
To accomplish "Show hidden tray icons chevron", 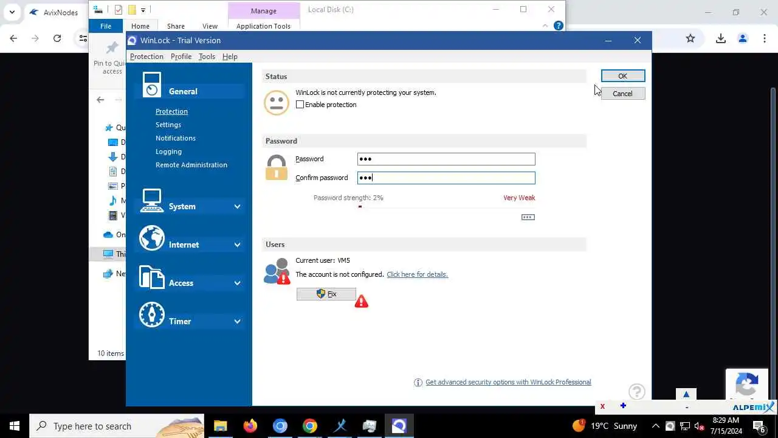I will 656,426.
